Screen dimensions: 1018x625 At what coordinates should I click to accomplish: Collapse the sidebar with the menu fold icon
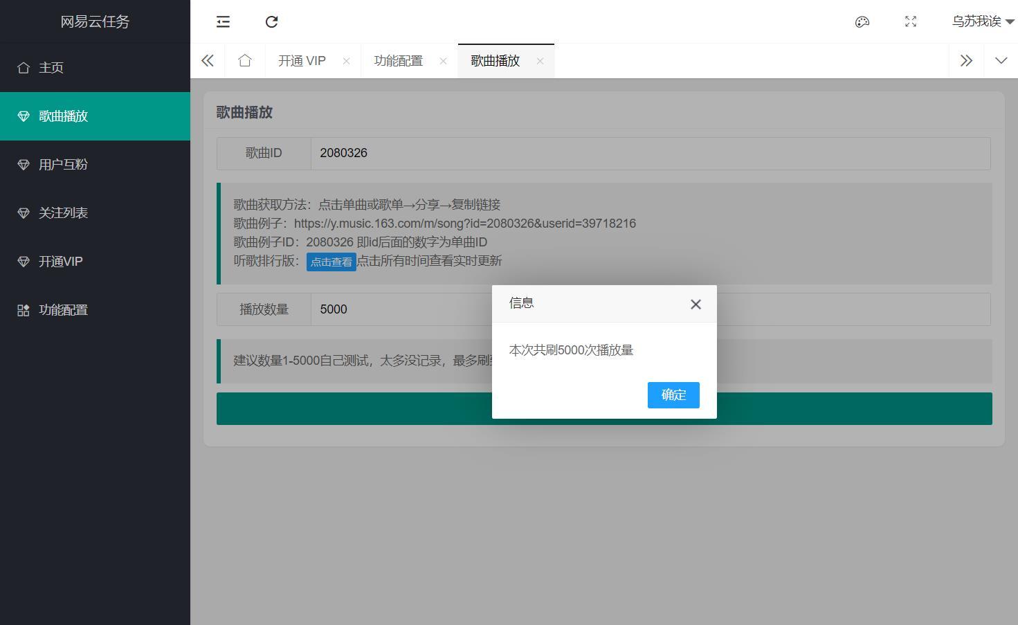coord(223,22)
